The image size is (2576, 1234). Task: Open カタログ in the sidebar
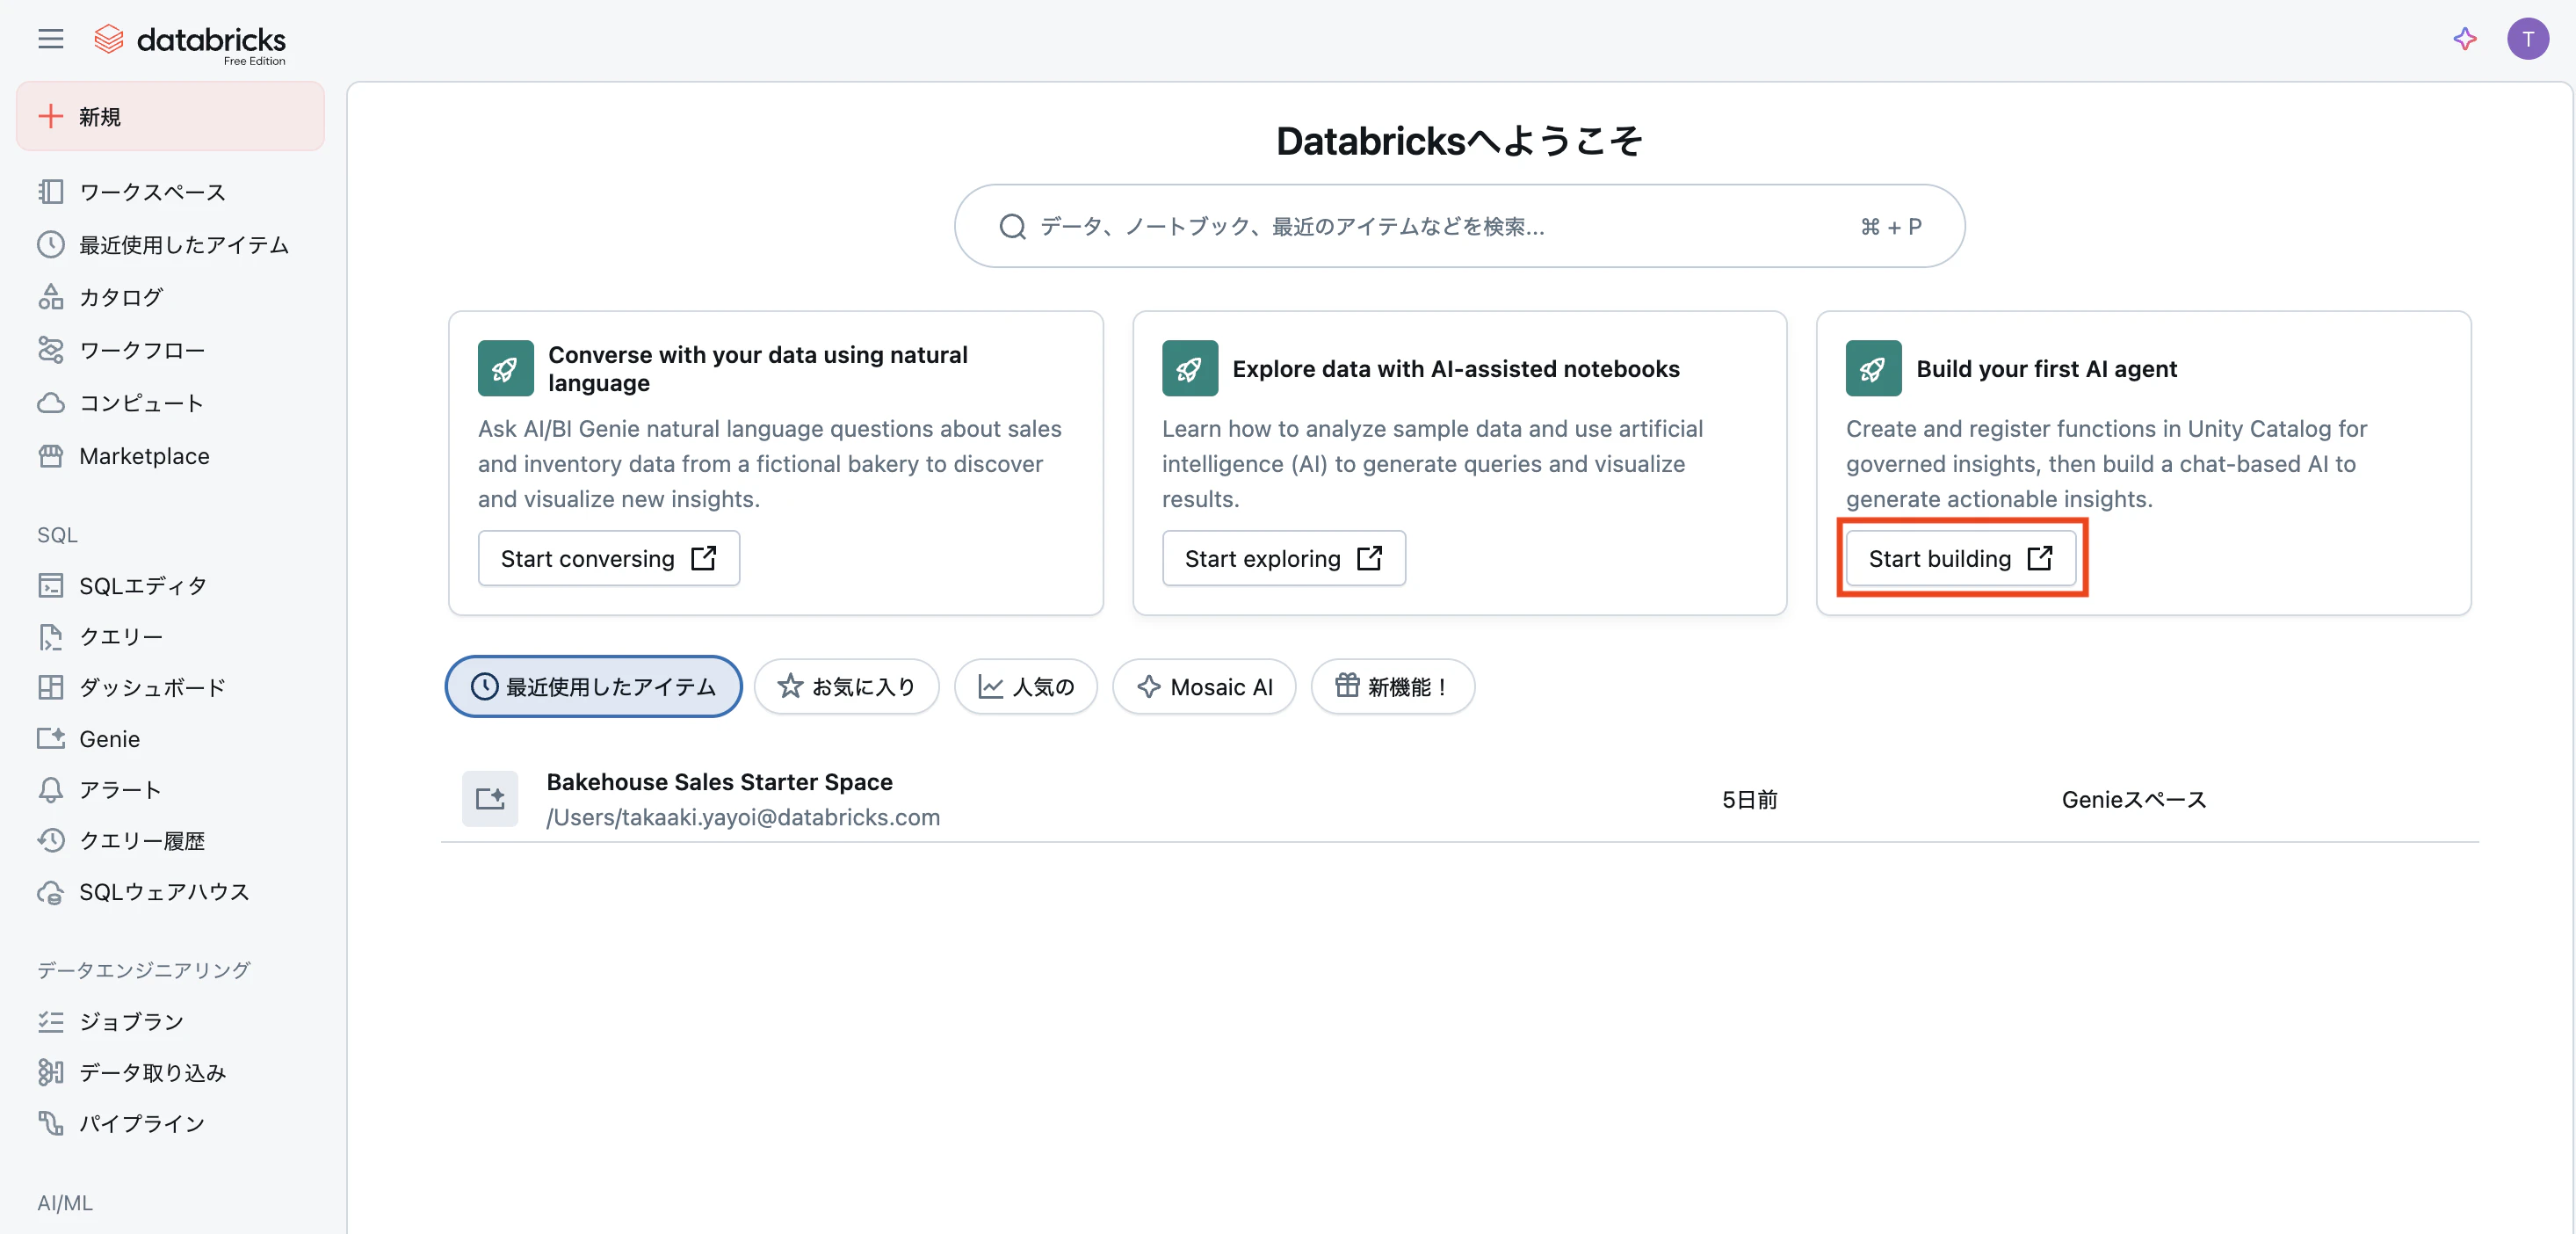tap(121, 297)
